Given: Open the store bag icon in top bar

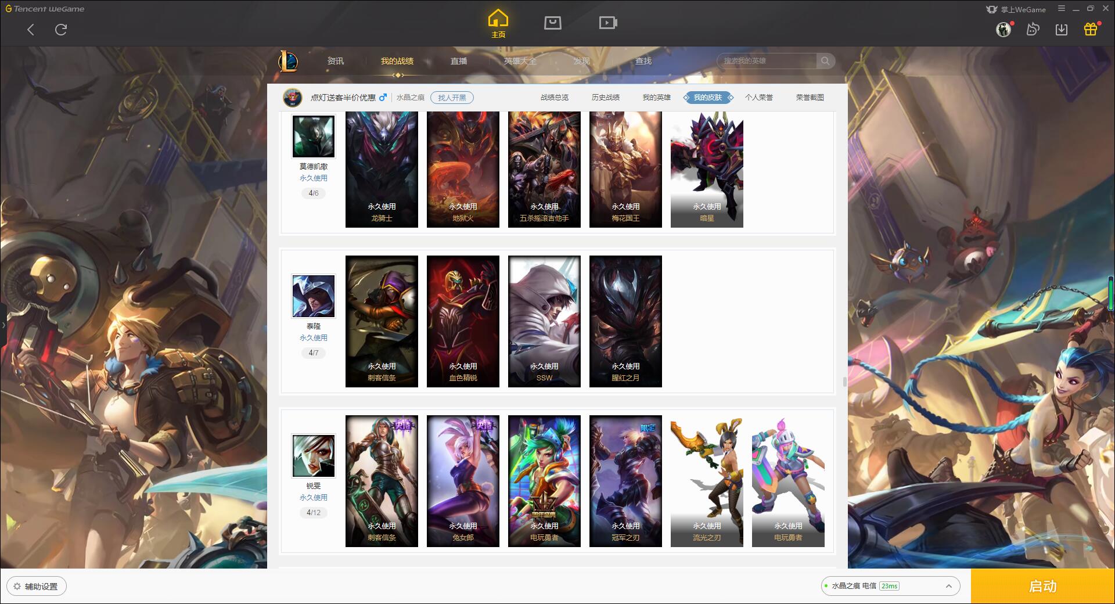Looking at the screenshot, I should point(552,23).
